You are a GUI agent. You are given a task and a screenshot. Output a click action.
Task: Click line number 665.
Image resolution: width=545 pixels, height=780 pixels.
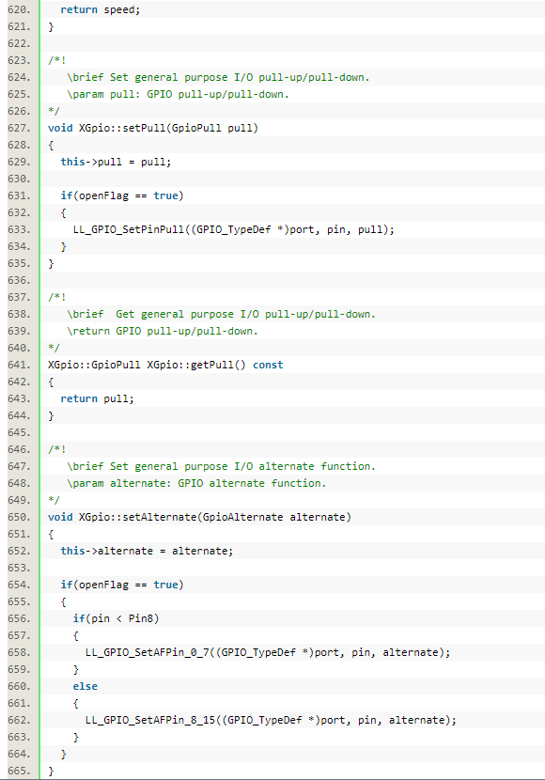point(19,771)
